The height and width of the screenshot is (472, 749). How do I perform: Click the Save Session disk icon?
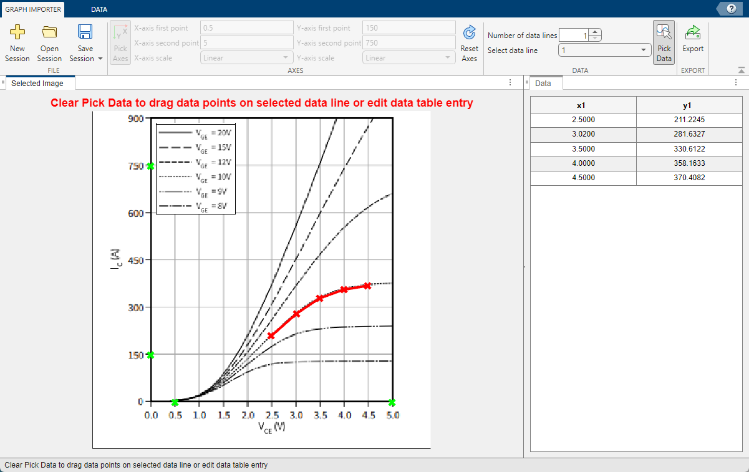[x=85, y=32]
